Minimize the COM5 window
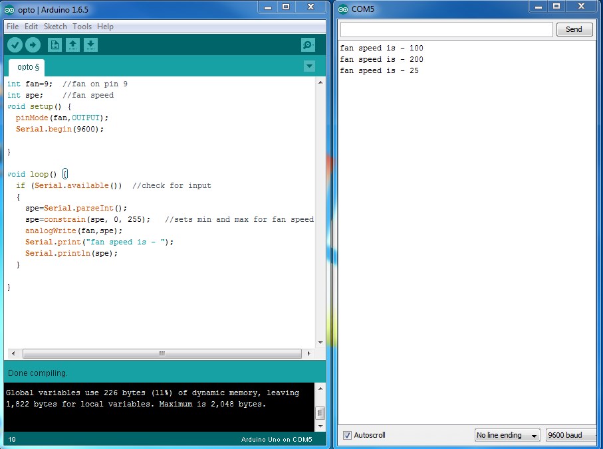 click(x=539, y=7)
